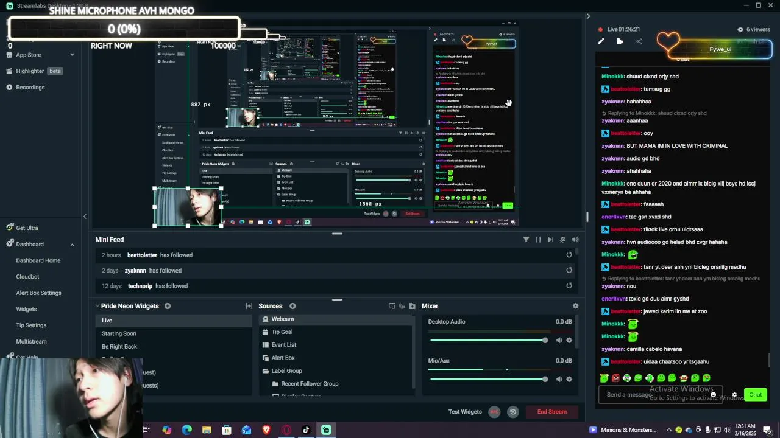Select the Live scene
The height and width of the screenshot is (438, 780).
coord(174,321)
